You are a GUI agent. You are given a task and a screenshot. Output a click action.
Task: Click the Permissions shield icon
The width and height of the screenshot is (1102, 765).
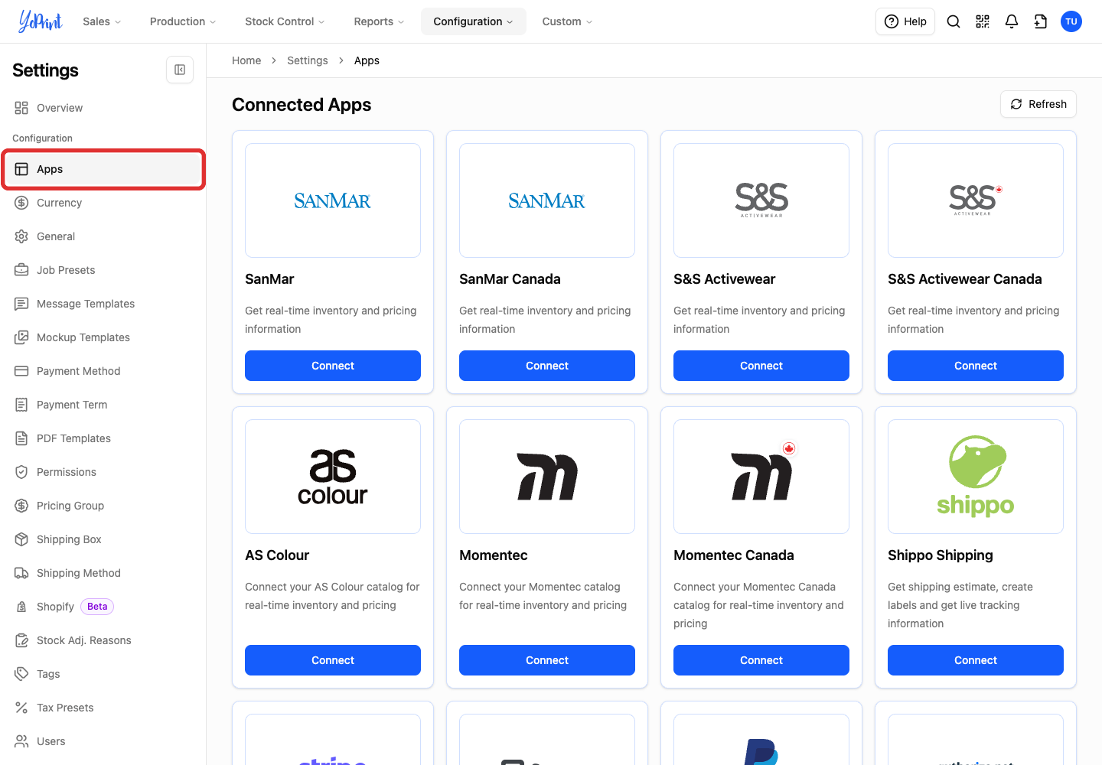click(21, 472)
